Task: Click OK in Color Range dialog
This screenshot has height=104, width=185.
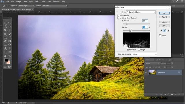Action: point(164,13)
